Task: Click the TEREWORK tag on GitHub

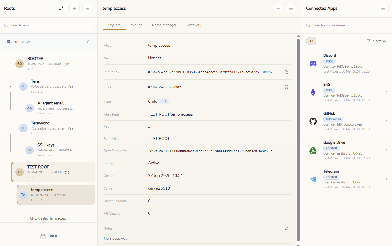Action: coord(333,119)
